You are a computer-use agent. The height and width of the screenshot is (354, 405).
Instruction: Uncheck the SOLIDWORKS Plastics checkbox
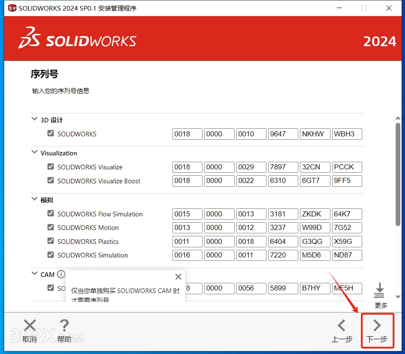[x=51, y=241]
